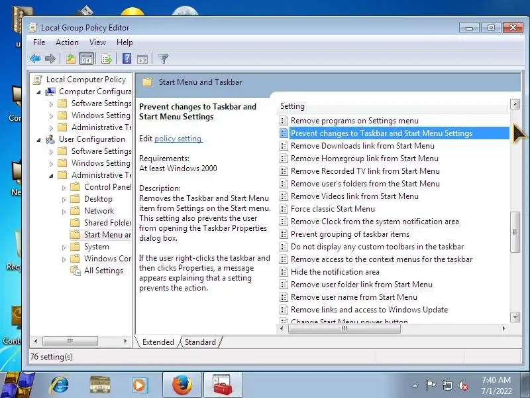
Task: Click All Settings node icon in tree
Action: [75, 271]
